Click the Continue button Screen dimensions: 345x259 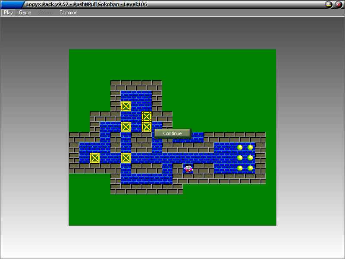pos(172,133)
